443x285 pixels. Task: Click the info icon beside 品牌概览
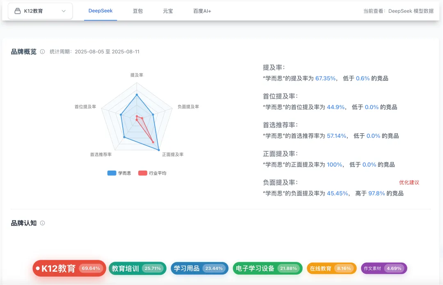coord(42,52)
